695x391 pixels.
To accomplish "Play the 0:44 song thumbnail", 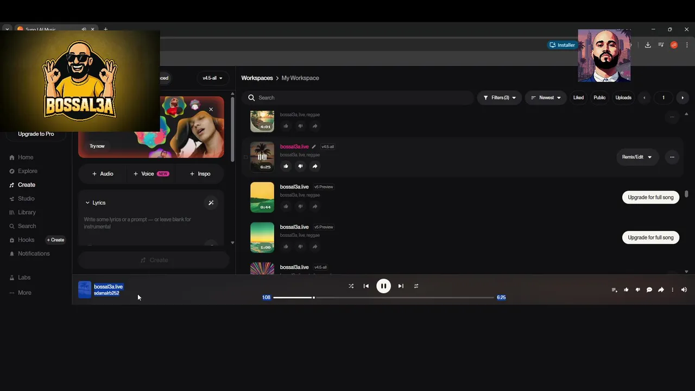I will [x=262, y=197].
